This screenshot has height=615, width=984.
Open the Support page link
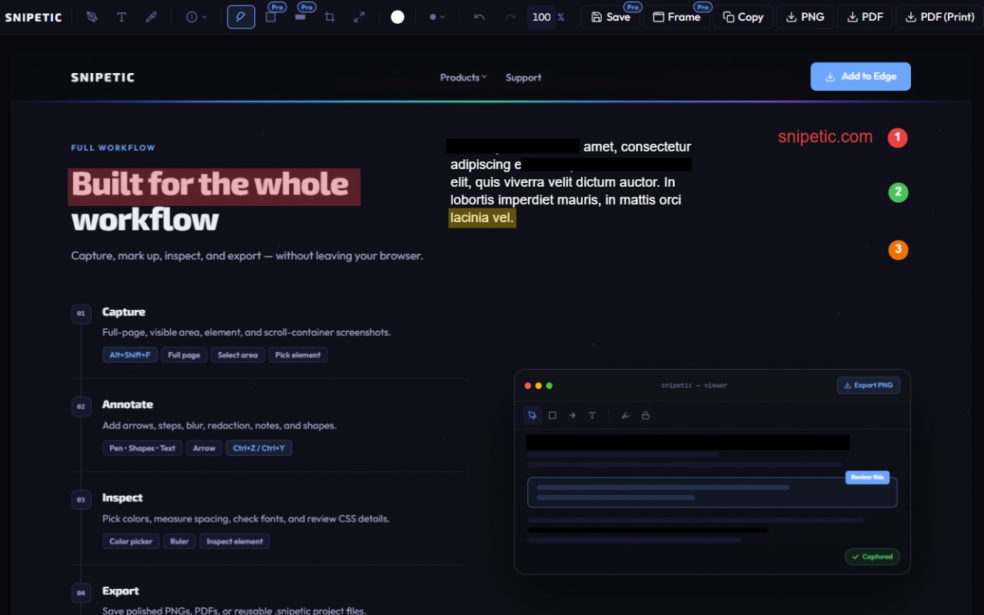tap(524, 78)
